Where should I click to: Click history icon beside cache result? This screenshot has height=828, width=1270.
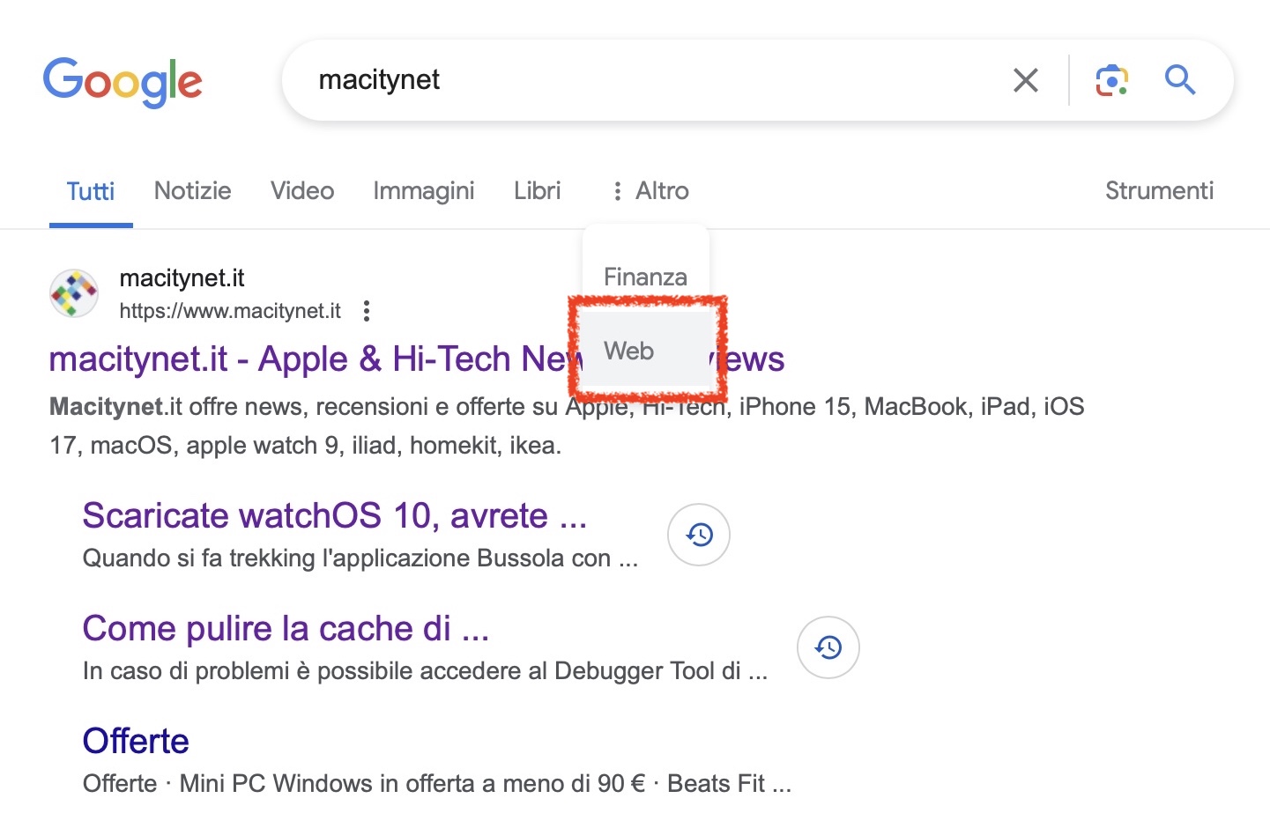pos(828,647)
